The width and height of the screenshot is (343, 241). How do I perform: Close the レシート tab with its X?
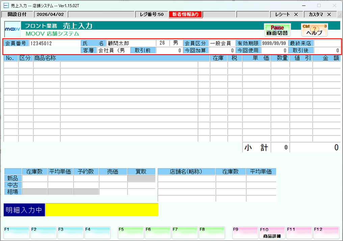296,14
